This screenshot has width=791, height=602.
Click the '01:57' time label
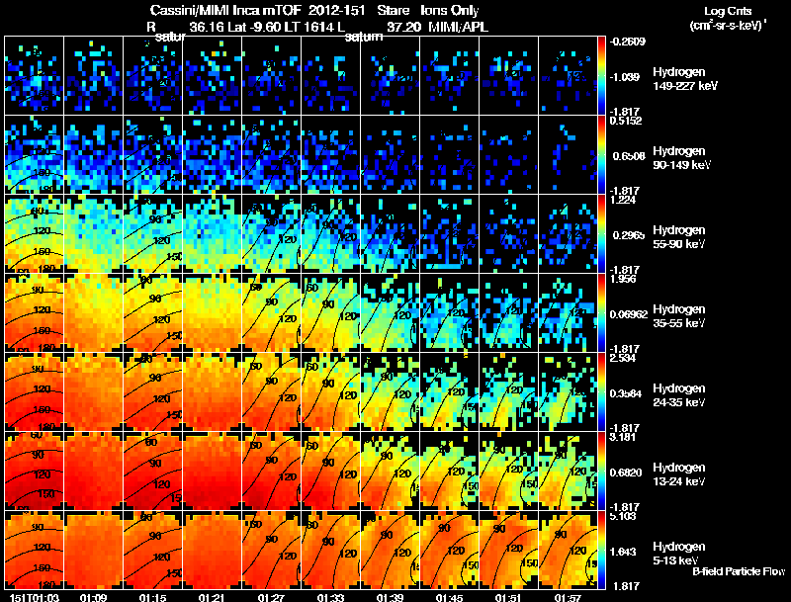568,598
